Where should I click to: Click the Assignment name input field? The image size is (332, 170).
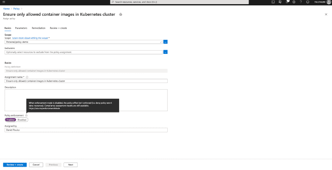pyautogui.click(x=86, y=81)
